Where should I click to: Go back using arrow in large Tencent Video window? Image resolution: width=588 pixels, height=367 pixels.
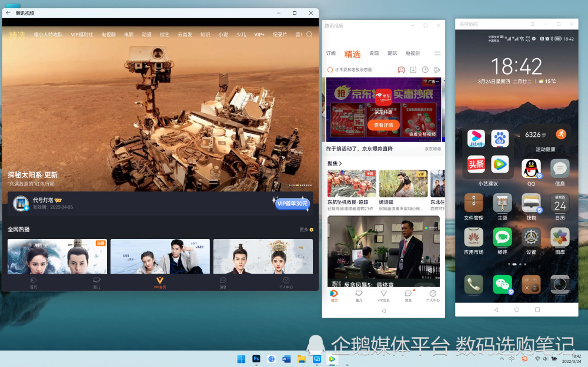tap(8, 13)
